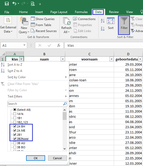
Task: Switch to the Review tab
Action: click(114, 12)
